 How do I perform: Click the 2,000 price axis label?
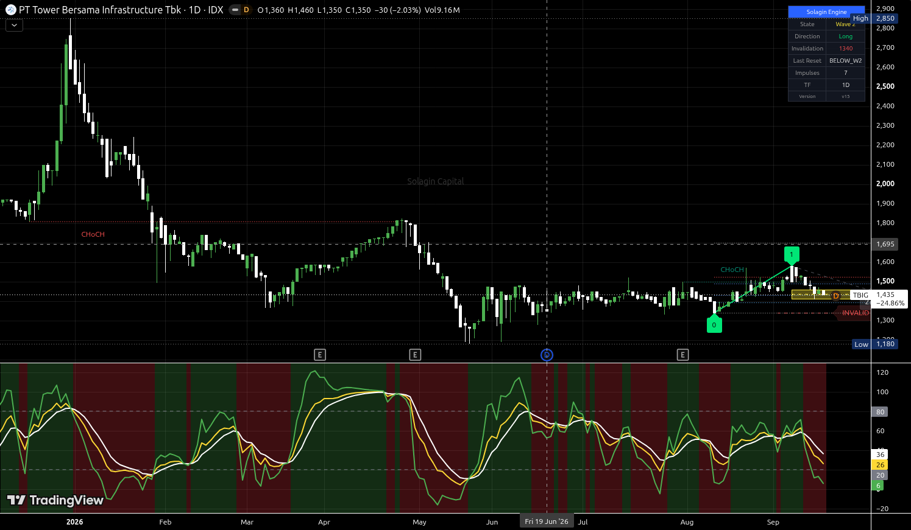885,184
